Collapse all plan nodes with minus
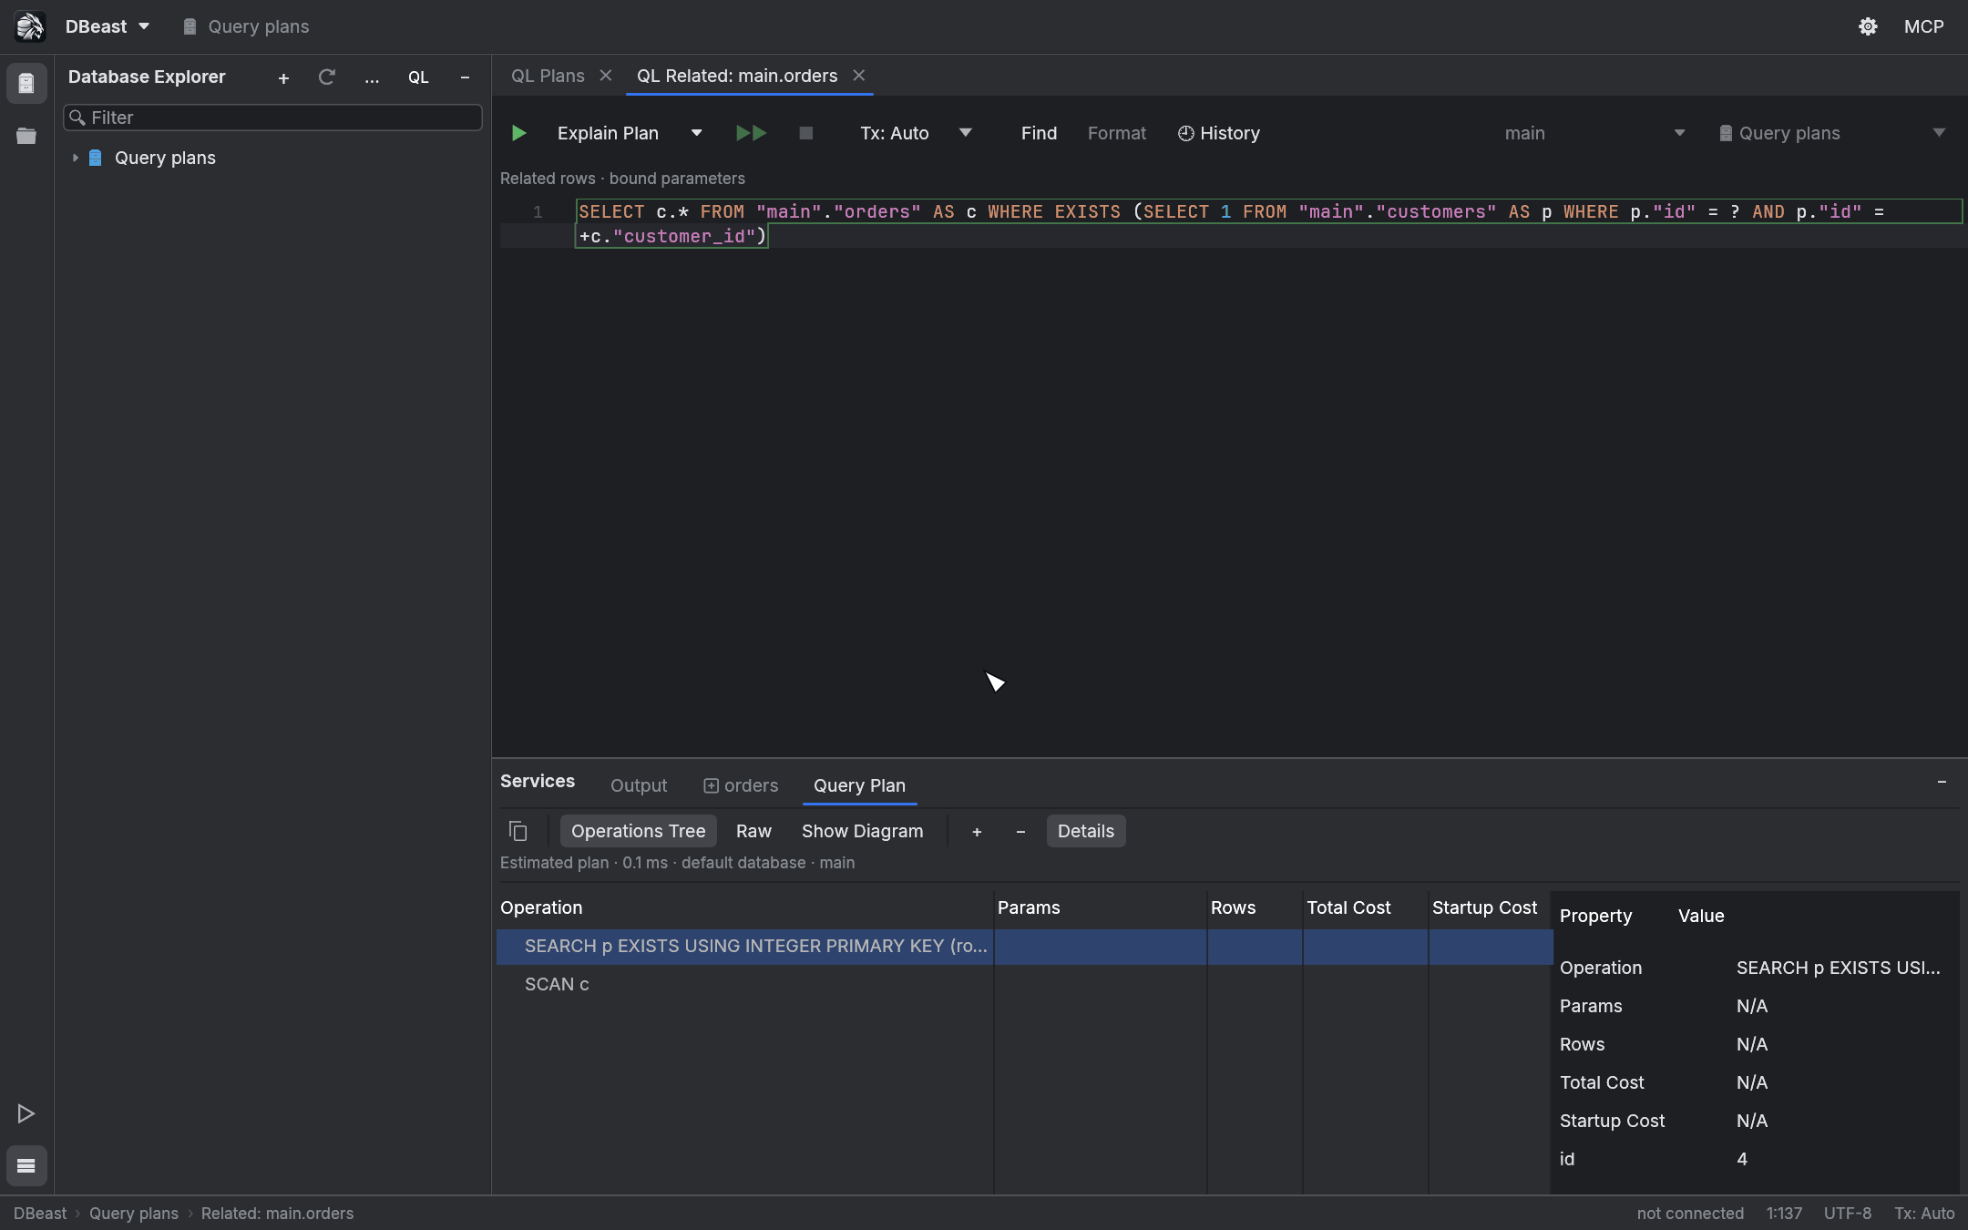1968x1230 pixels. [x=1020, y=831]
